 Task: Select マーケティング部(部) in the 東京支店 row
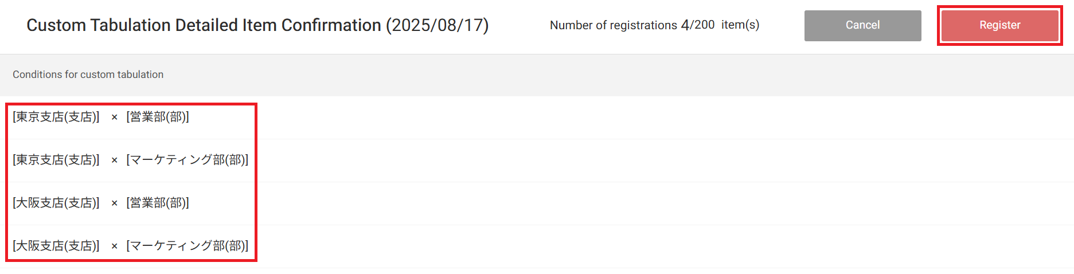[188, 160]
